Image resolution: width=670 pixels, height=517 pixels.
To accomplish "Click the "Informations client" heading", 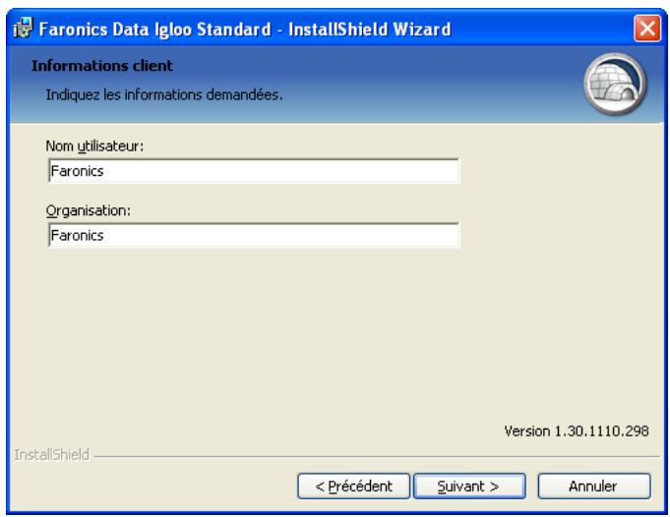I will (x=102, y=66).
